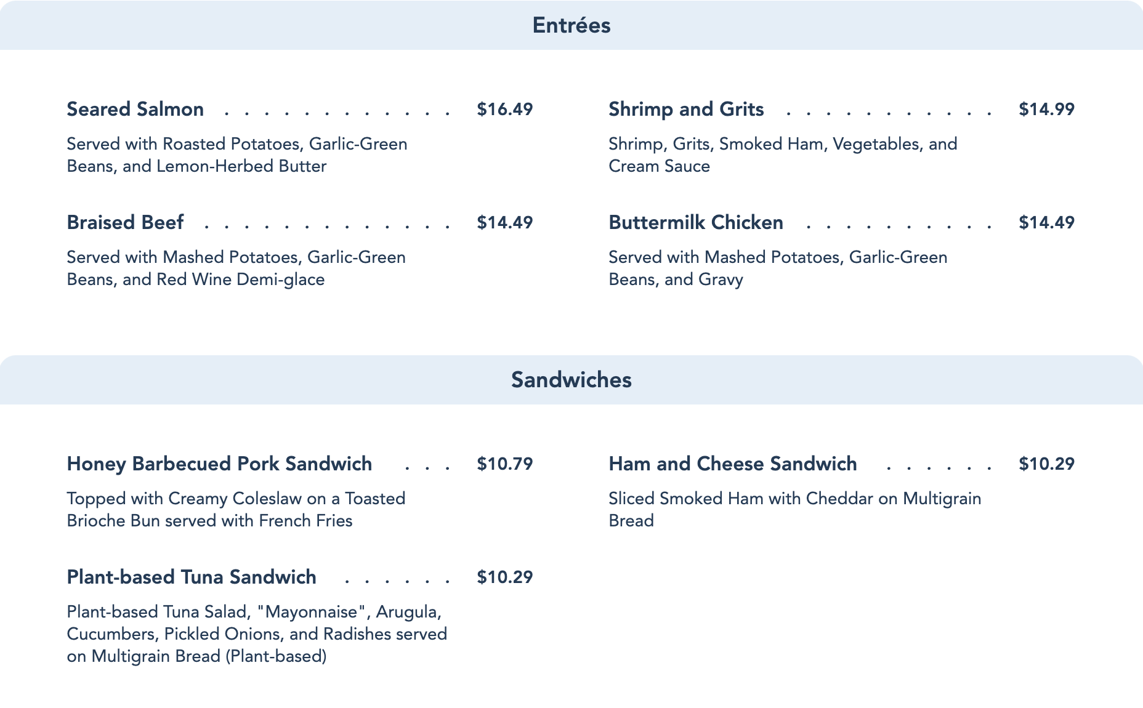Select the Plant-based Tuna Sandwich title
Viewport: 1143px width, 708px height.
192,577
